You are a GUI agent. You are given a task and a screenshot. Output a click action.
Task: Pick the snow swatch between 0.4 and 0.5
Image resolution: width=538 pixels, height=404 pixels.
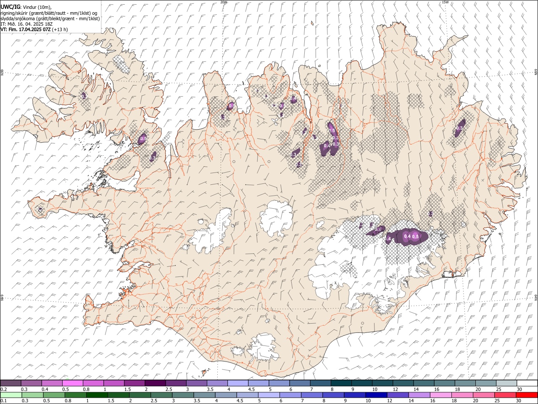point(52,383)
